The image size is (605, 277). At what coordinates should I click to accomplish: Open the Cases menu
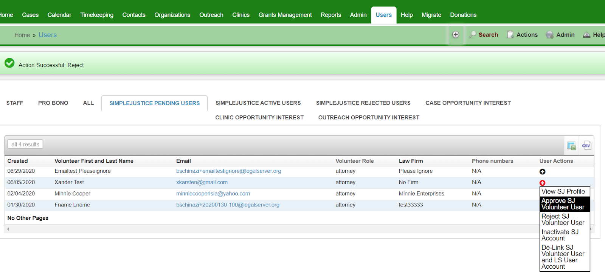[30, 15]
